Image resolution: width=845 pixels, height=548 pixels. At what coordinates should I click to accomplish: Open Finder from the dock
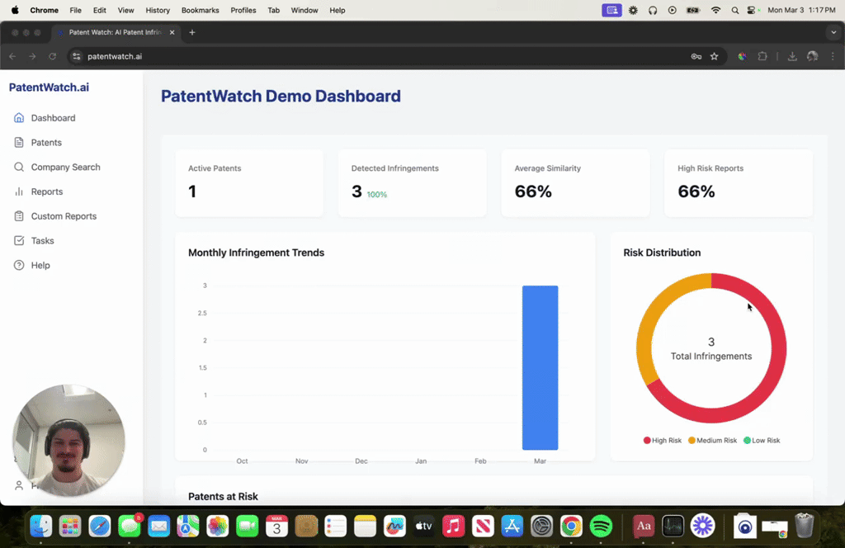tap(41, 526)
